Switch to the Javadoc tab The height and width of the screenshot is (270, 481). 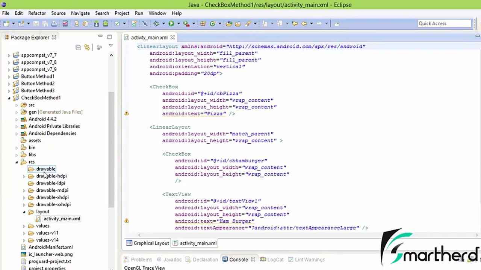point(169,259)
